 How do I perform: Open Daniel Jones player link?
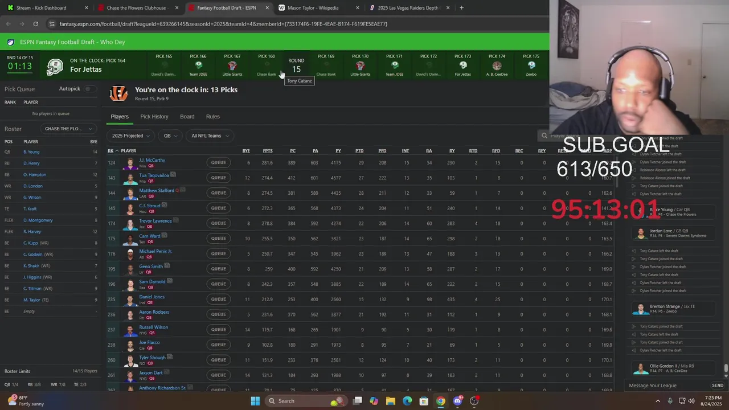coord(152,297)
